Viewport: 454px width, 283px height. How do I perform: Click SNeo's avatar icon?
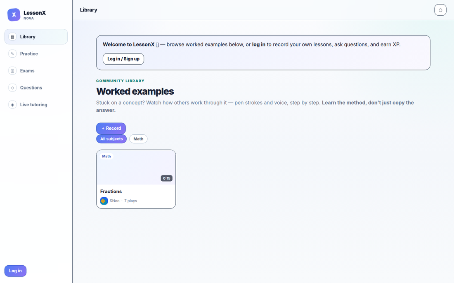coord(104,201)
